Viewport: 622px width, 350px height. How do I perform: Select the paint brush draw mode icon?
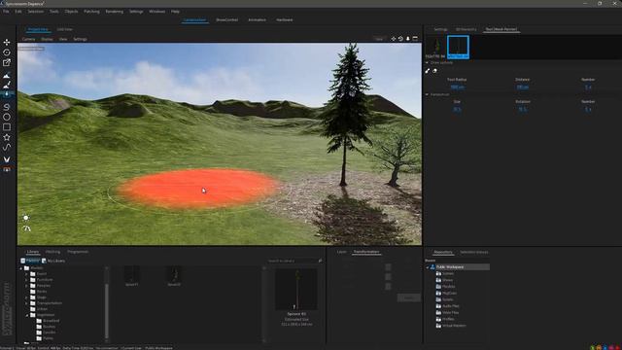(428, 71)
